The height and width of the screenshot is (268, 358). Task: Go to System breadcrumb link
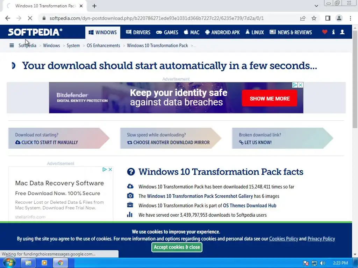coord(73,46)
